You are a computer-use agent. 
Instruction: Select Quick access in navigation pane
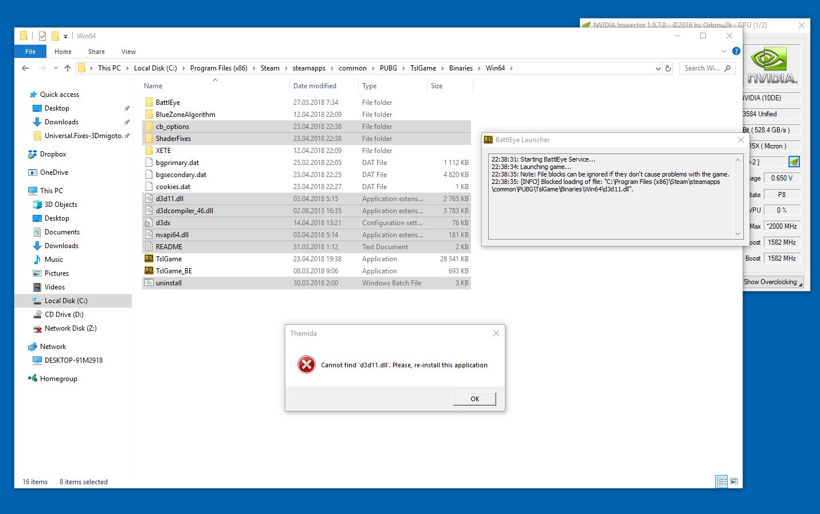(x=60, y=95)
